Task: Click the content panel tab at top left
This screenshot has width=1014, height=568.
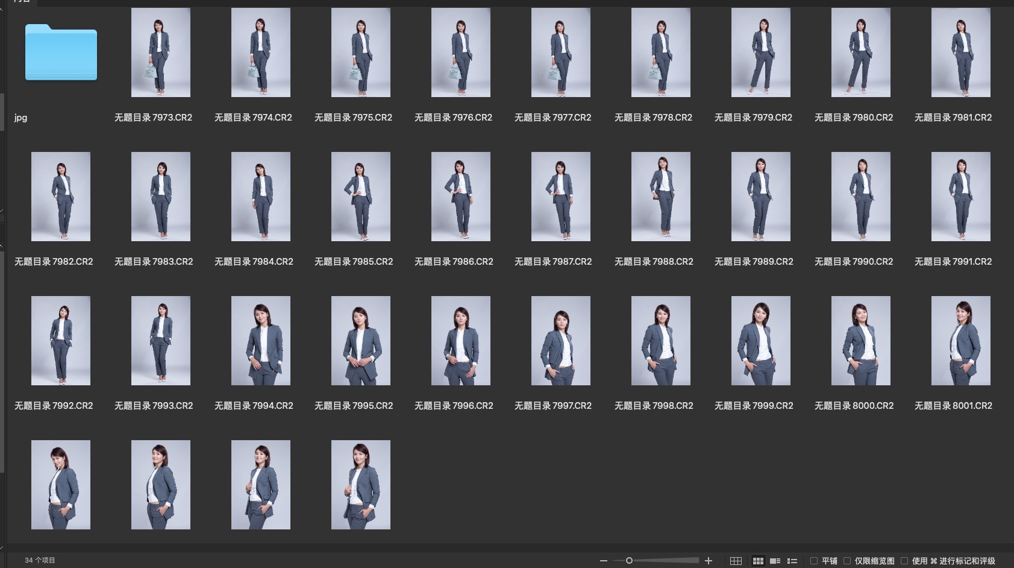Action: tap(21, 2)
